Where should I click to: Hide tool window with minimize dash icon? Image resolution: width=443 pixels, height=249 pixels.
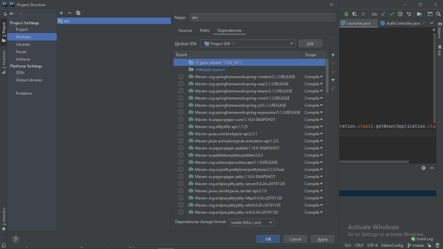click(432, 168)
